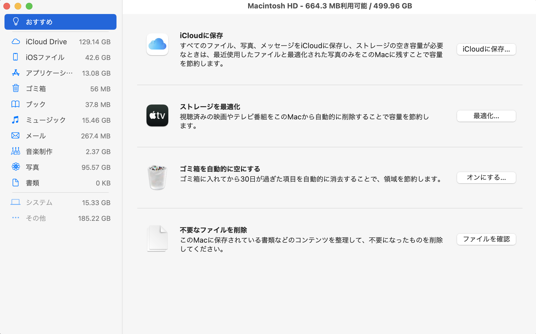The image size is (536, 334).
Task: Open the iCloud Drive category
Action: point(60,42)
